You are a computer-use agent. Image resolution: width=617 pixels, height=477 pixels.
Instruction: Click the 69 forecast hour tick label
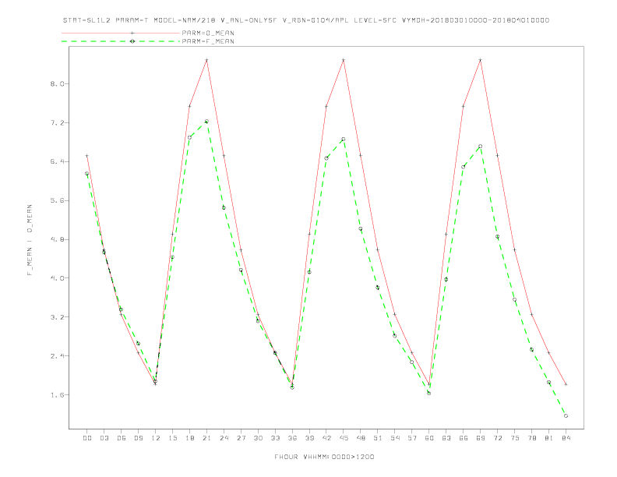point(481,438)
